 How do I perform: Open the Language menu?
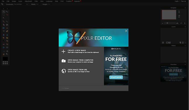coord(49,1)
